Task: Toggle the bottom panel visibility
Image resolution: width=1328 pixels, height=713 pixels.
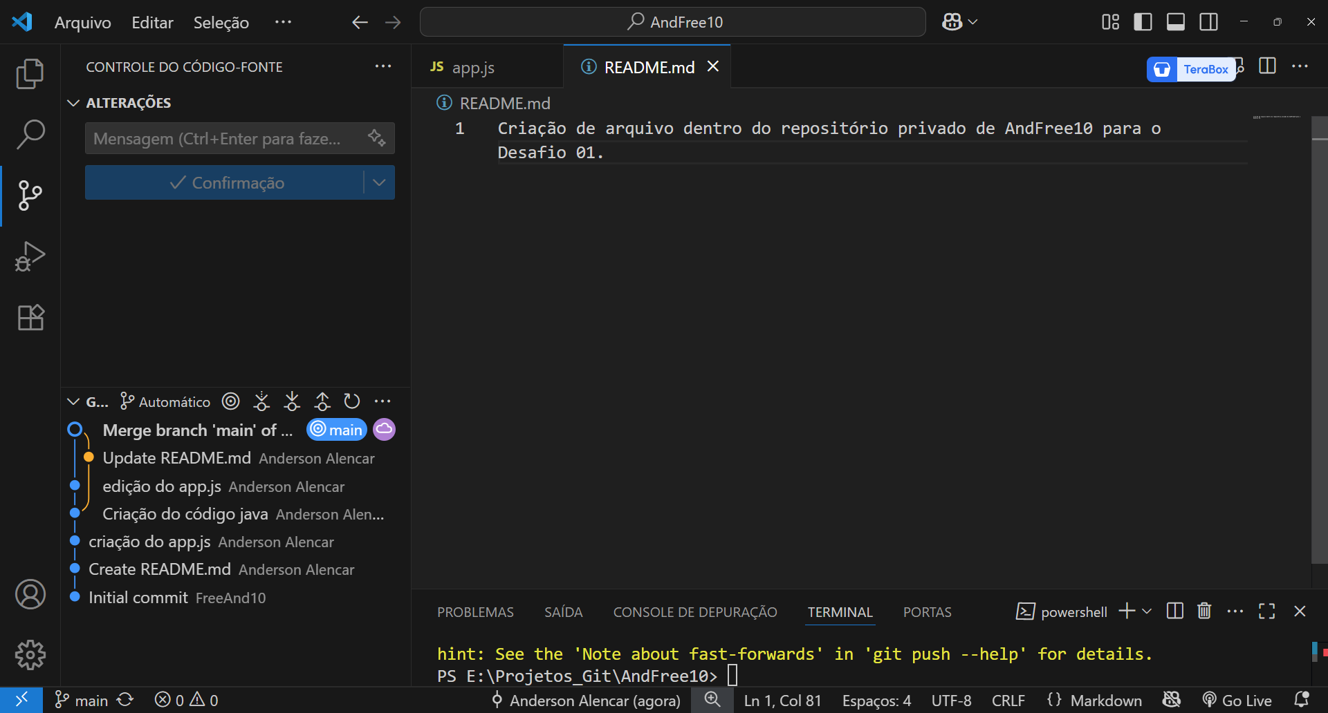Action: click(1176, 22)
